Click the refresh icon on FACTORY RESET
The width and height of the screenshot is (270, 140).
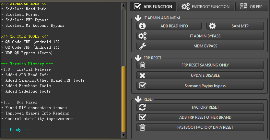[142, 107]
